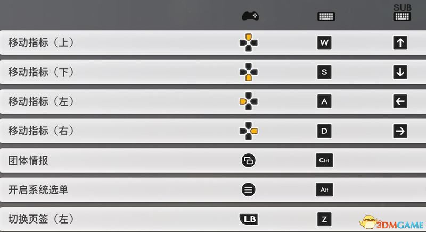Click the left arrow sub-key binding
This screenshot has height=232, width=426.
click(400, 101)
